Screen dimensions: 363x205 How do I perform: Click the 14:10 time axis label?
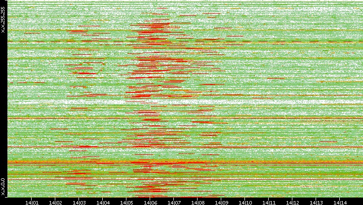click(x=245, y=203)
